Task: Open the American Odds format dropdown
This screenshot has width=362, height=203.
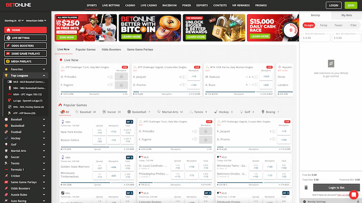Action: pyautogui.click(x=37, y=21)
